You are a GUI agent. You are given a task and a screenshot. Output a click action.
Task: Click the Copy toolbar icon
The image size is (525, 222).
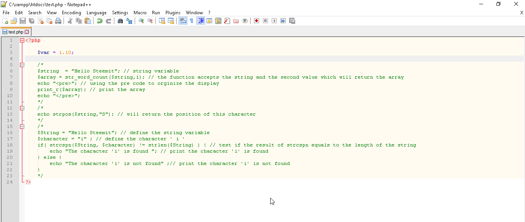pos(79,21)
